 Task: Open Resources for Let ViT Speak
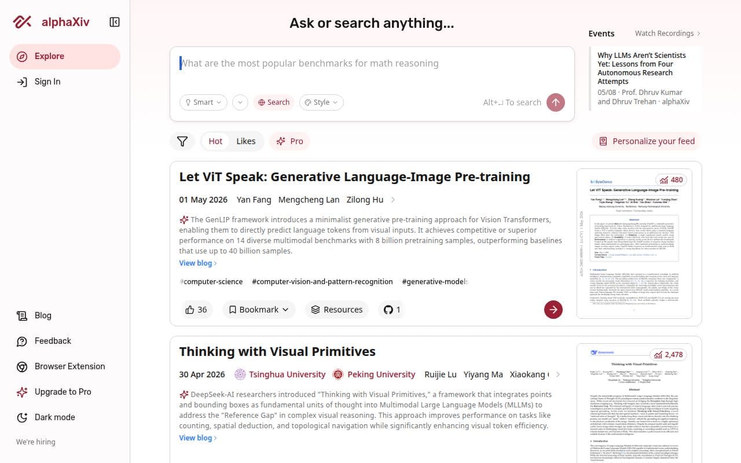pyautogui.click(x=337, y=310)
